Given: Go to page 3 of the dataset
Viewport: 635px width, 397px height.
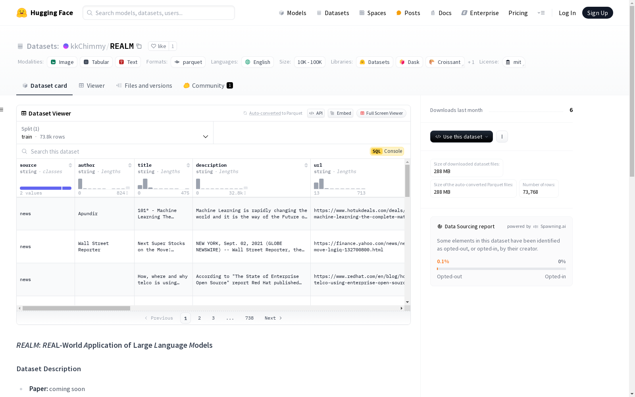Looking at the screenshot, I should click(213, 318).
